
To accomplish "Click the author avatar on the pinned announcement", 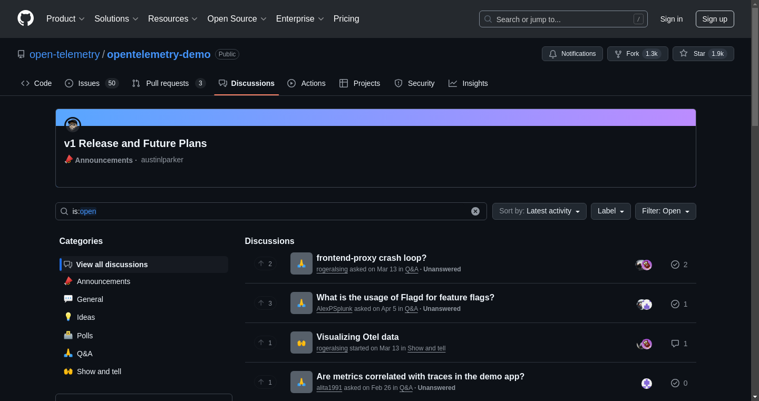I will [x=73, y=125].
